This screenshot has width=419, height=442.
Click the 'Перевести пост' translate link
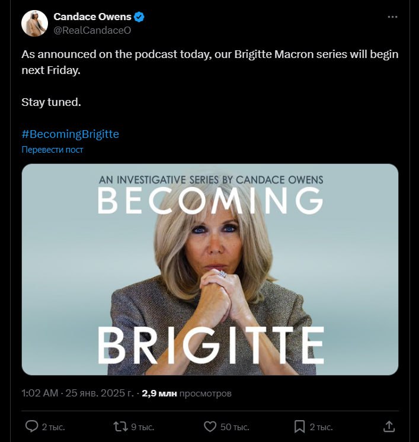pos(52,150)
